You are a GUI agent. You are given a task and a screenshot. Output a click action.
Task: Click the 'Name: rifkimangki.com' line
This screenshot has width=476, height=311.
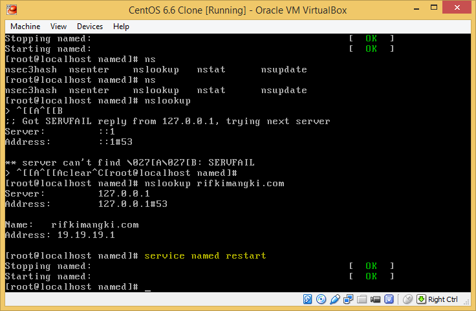(x=72, y=225)
